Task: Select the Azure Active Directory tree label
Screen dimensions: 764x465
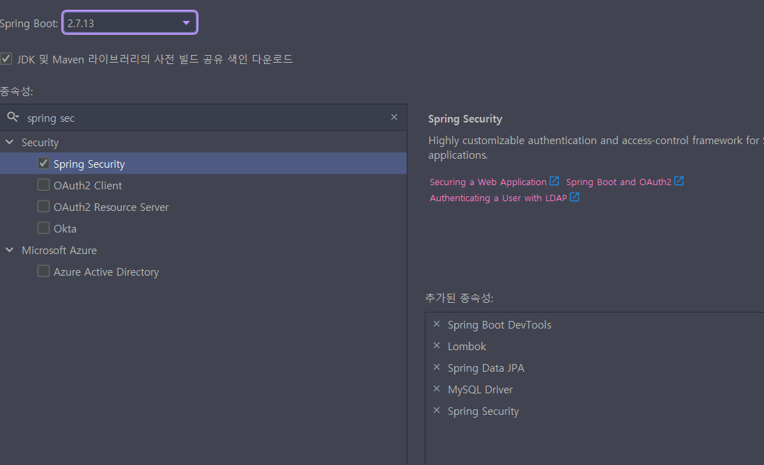Action: (107, 271)
